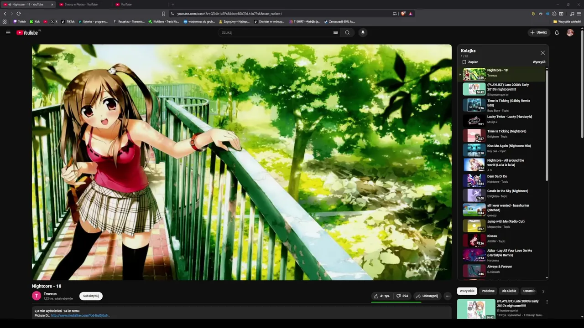
Task: Open the Wszystkie zakładki bookmarks folder
Action: point(567,21)
